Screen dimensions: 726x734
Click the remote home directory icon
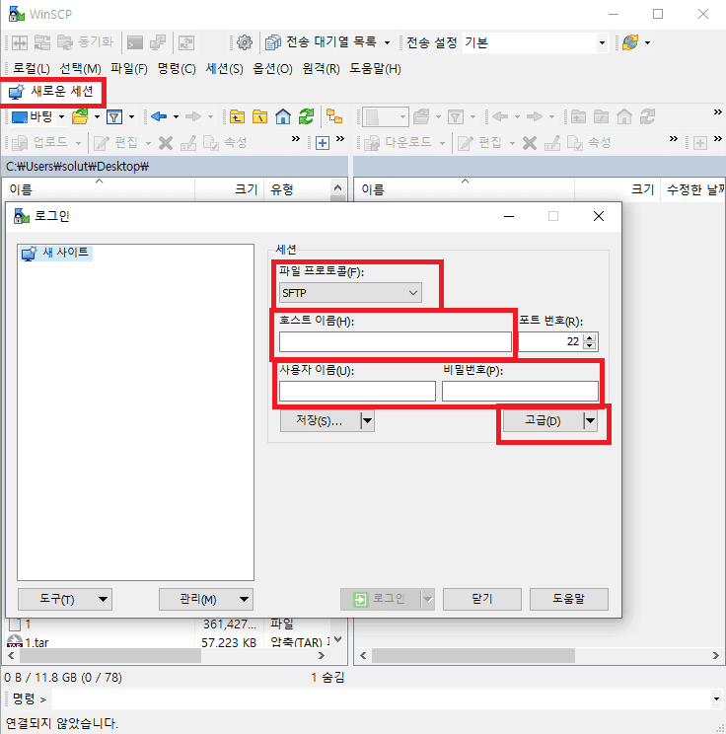click(624, 116)
